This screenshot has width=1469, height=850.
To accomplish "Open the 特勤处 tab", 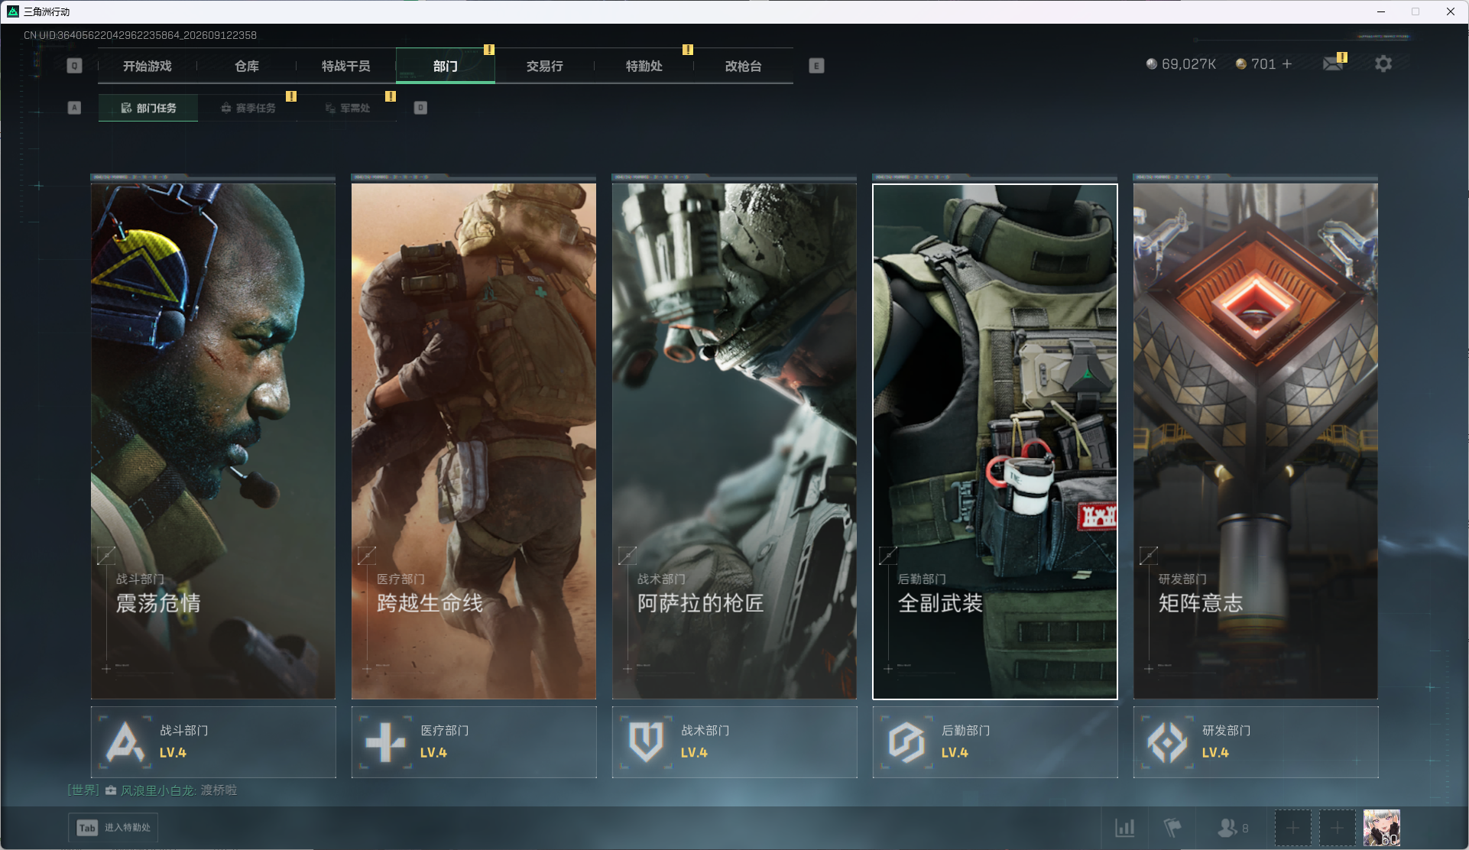I will point(644,66).
